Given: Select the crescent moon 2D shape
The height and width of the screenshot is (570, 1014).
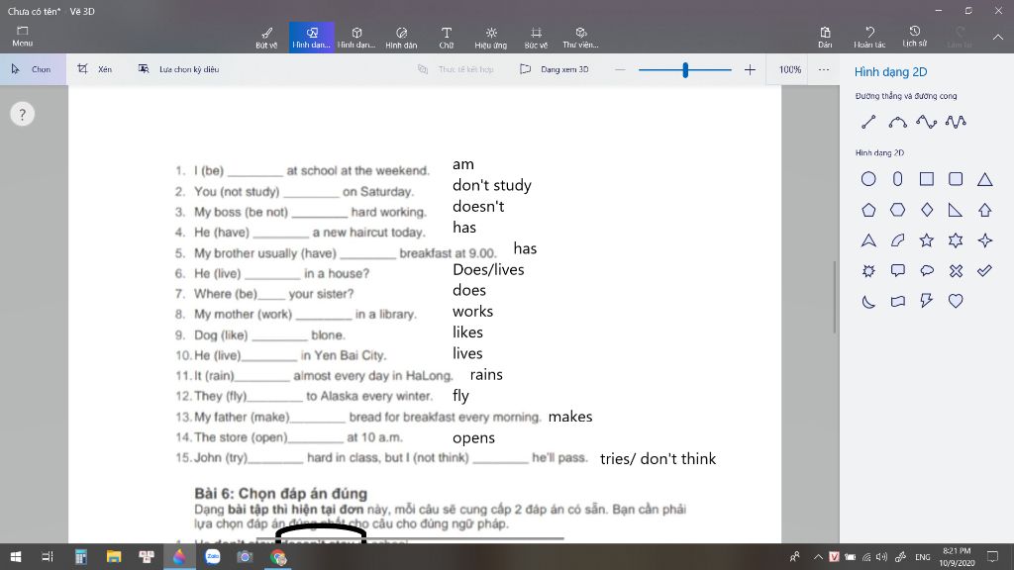Looking at the screenshot, I should (868, 301).
